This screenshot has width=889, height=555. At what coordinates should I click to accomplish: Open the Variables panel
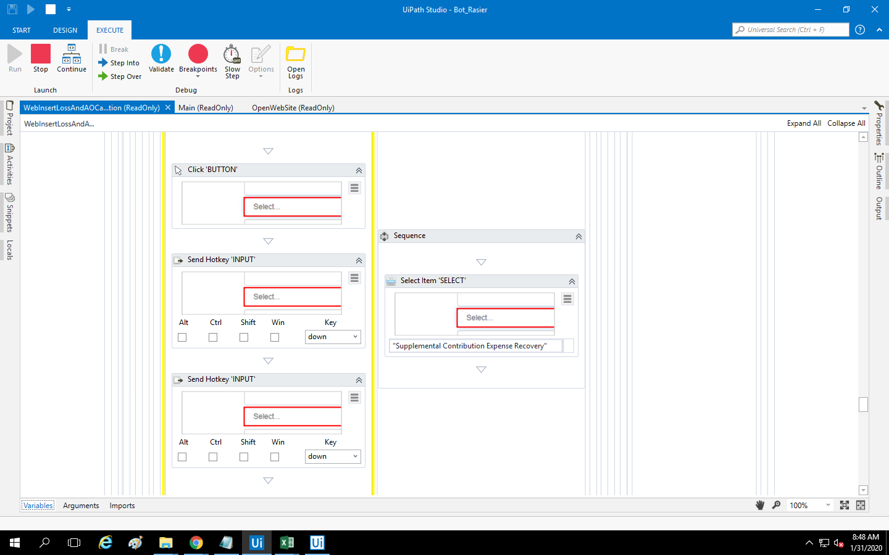click(x=38, y=506)
